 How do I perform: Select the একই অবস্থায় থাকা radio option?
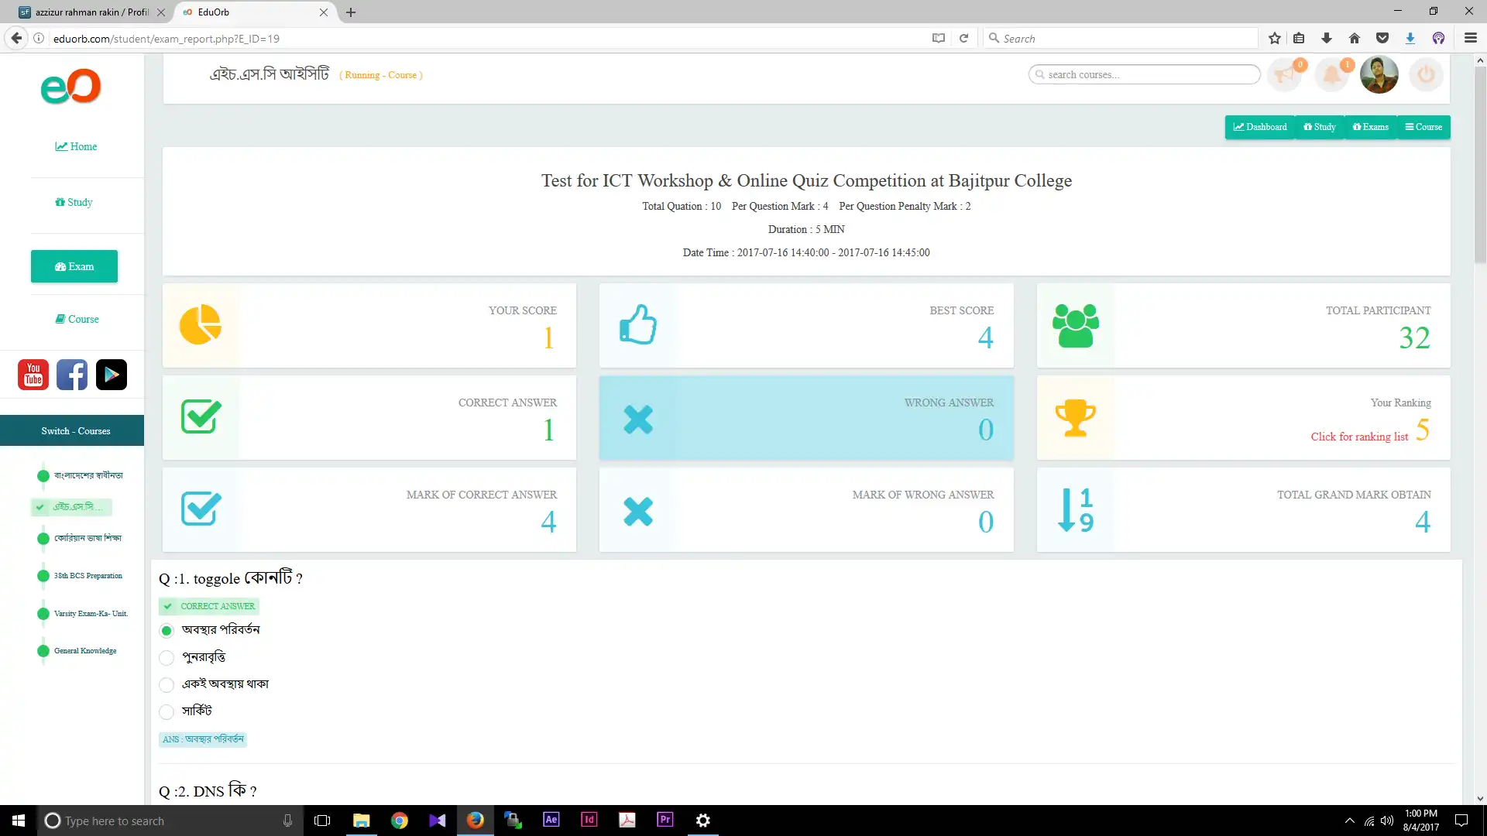pyautogui.click(x=167, y=685)
